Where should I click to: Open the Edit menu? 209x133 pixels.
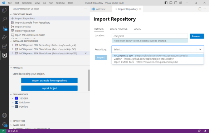tap(17, 3)
